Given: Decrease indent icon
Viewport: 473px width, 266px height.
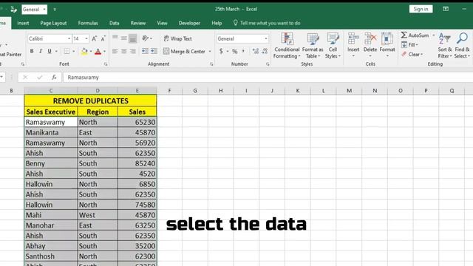Looking at the screenshot, I should pos(145,51).
